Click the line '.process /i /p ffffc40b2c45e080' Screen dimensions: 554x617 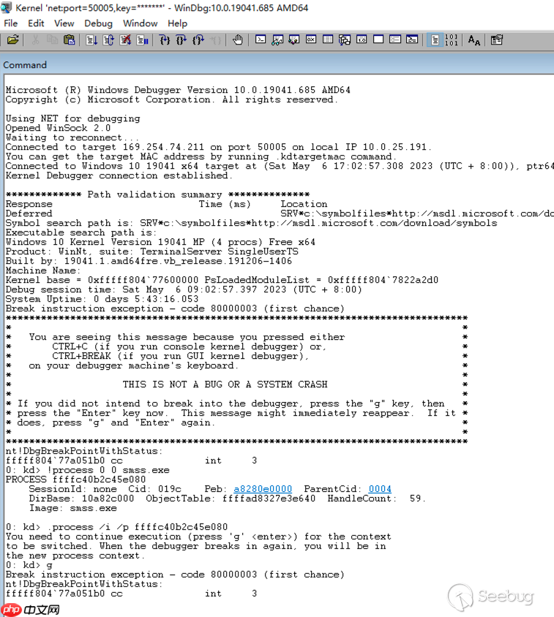tap(138, 527)
